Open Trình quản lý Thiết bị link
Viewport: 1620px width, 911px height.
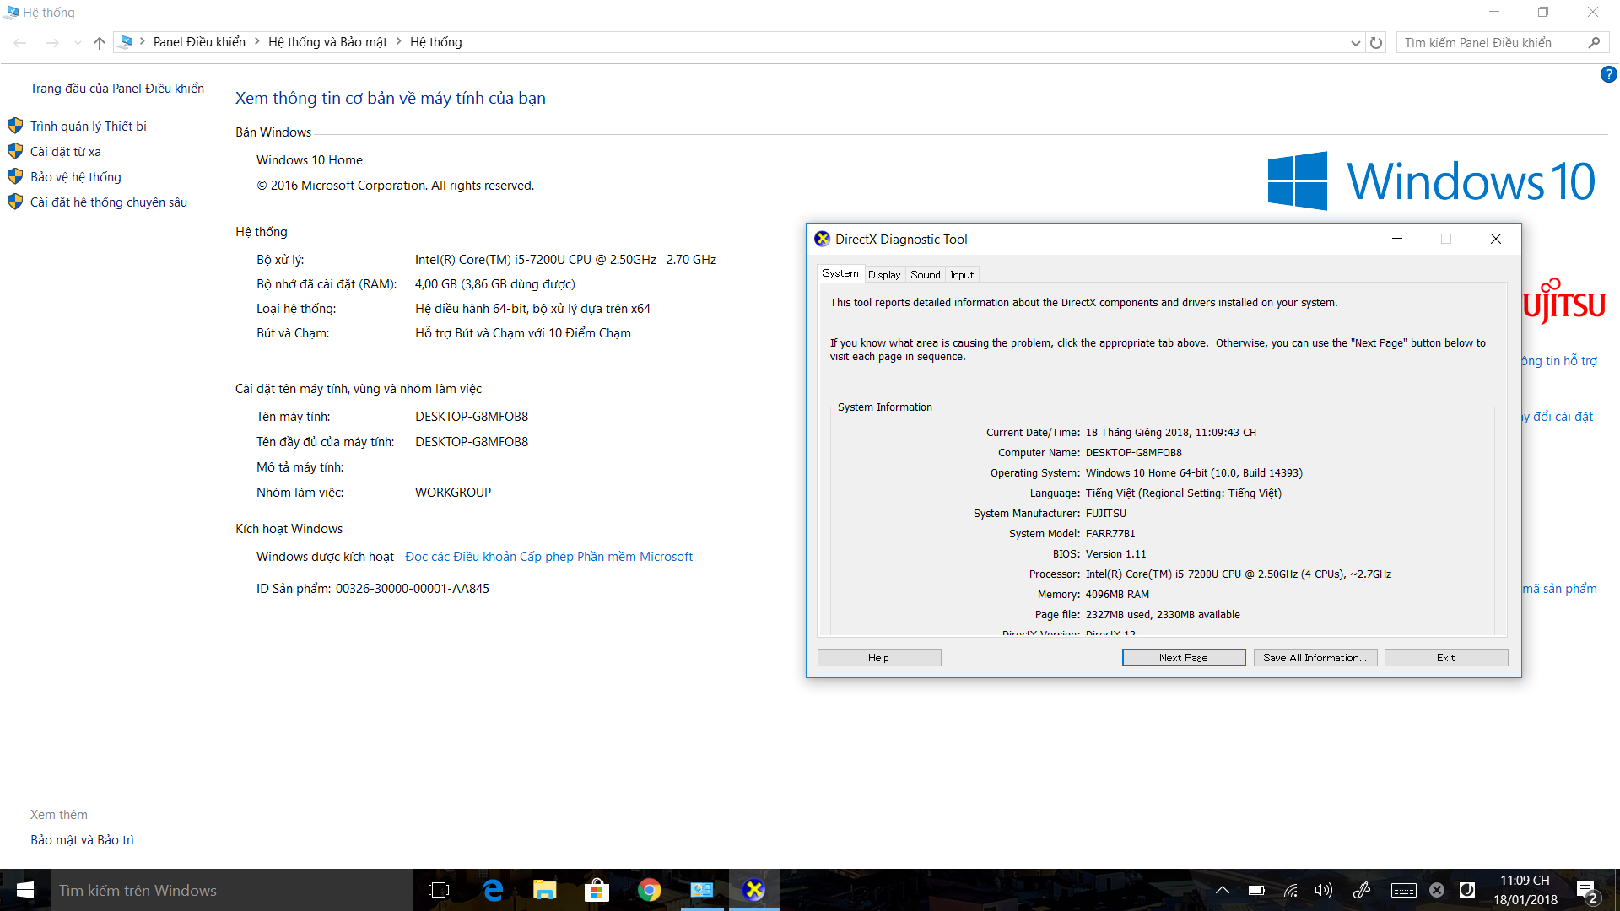click(89, 127)
